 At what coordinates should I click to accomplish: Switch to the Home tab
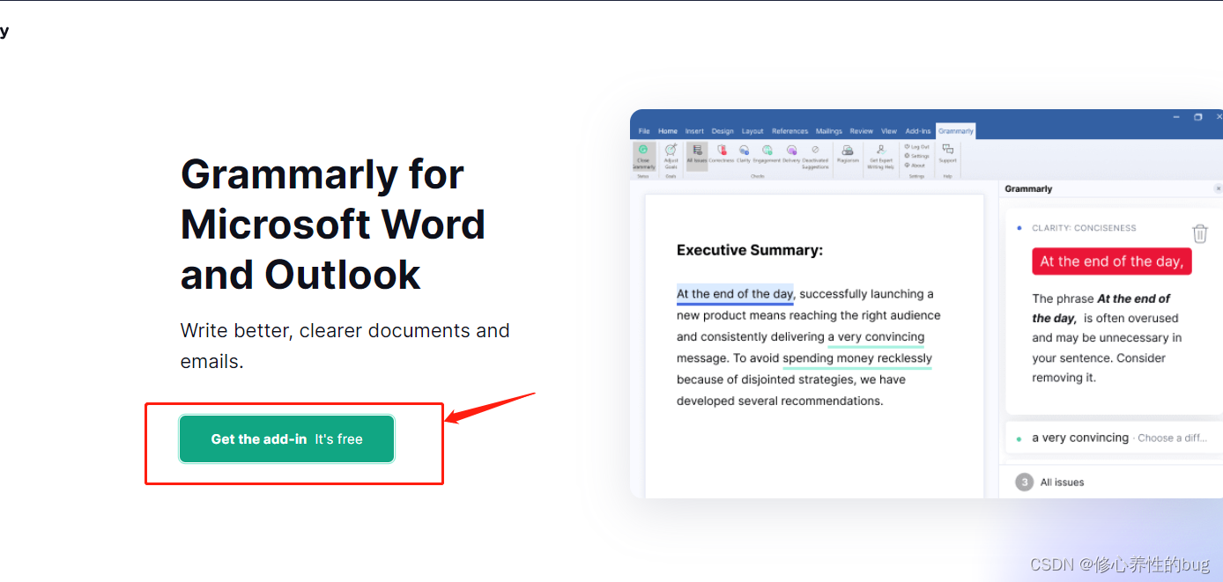click(668, 131)
